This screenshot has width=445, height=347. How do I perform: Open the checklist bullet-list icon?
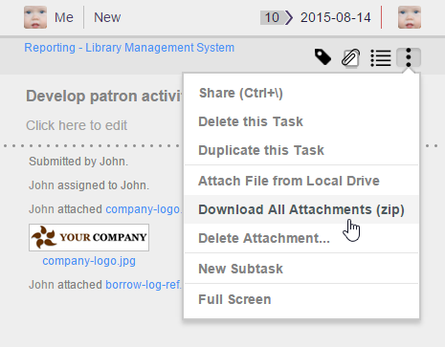381,58
